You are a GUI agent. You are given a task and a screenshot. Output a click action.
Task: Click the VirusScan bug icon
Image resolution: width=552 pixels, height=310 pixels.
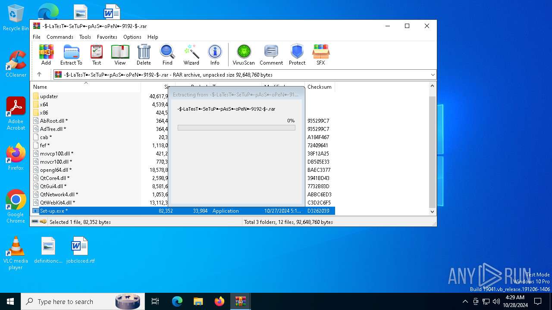click(x=244, y=55)
